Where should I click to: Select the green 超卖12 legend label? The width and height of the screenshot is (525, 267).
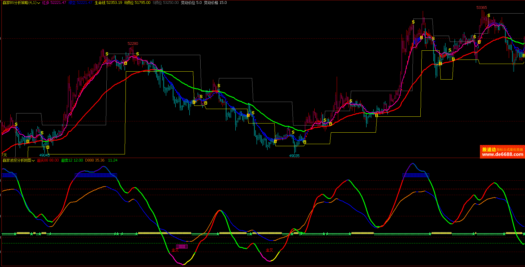72,160
